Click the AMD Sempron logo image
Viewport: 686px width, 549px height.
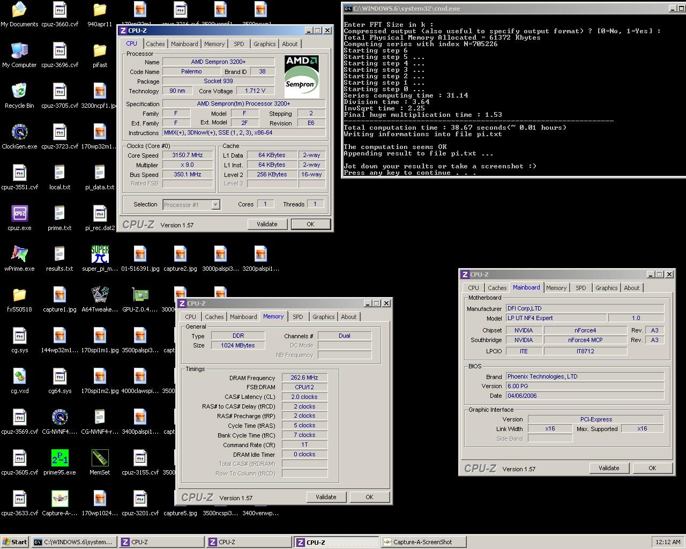point(302,76)
